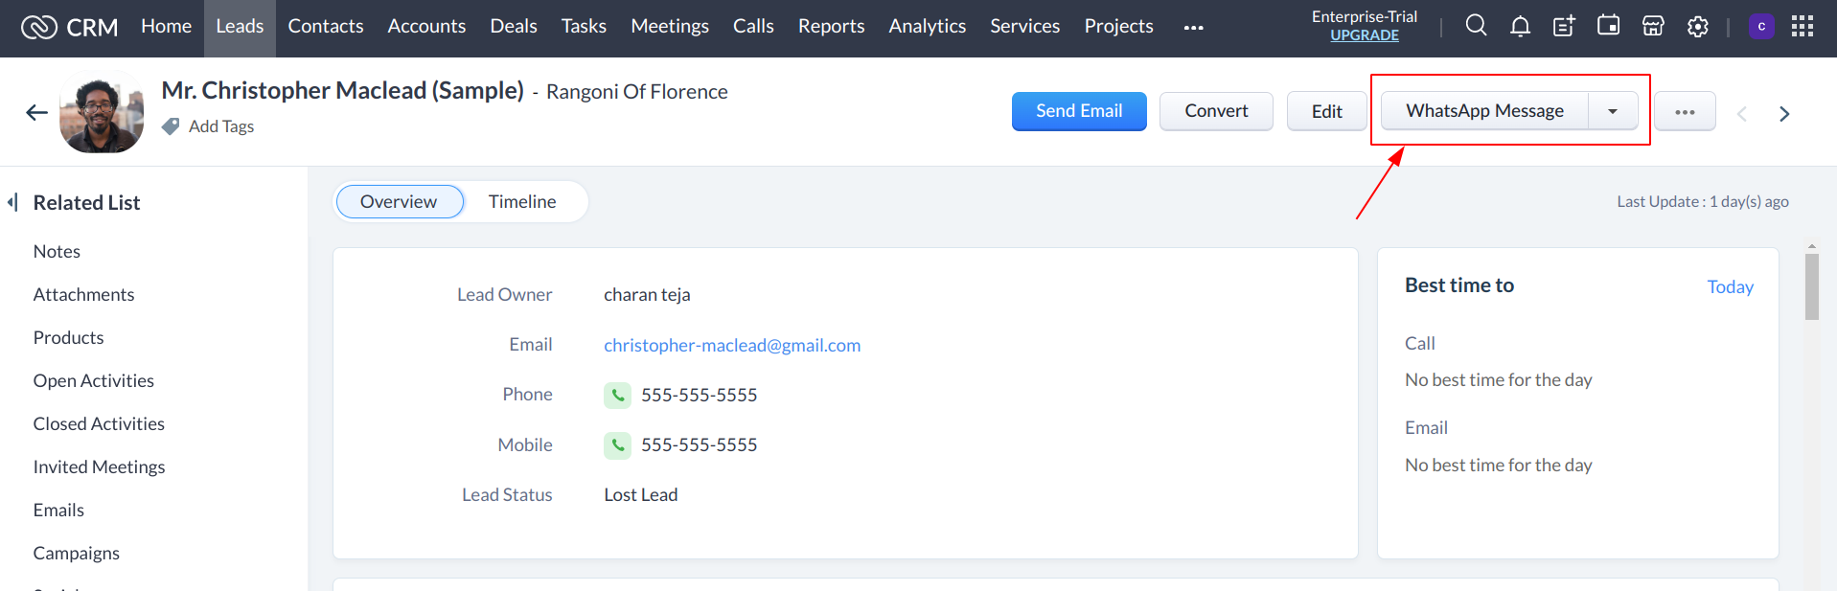The height and width of the screenshot is (591, 1837).
Task: Click the lead name Christopher Maclead heading
Action: click(342, 91)
